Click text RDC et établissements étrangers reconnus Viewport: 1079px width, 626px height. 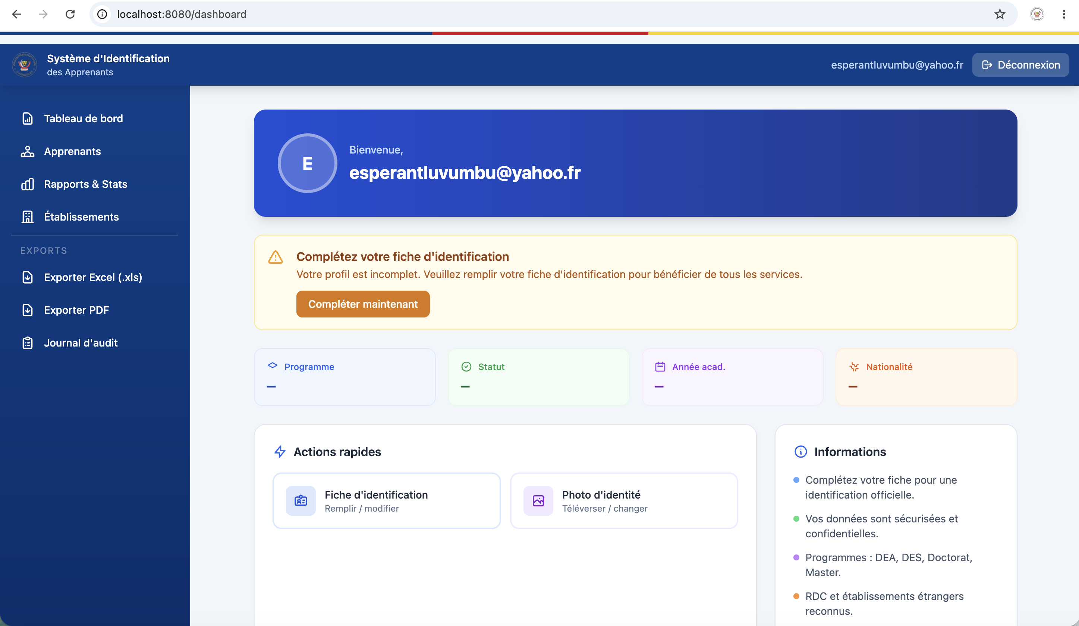pyautogui.click(x=884, y=603)
